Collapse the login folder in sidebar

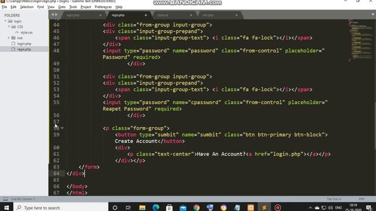point(5,21)
